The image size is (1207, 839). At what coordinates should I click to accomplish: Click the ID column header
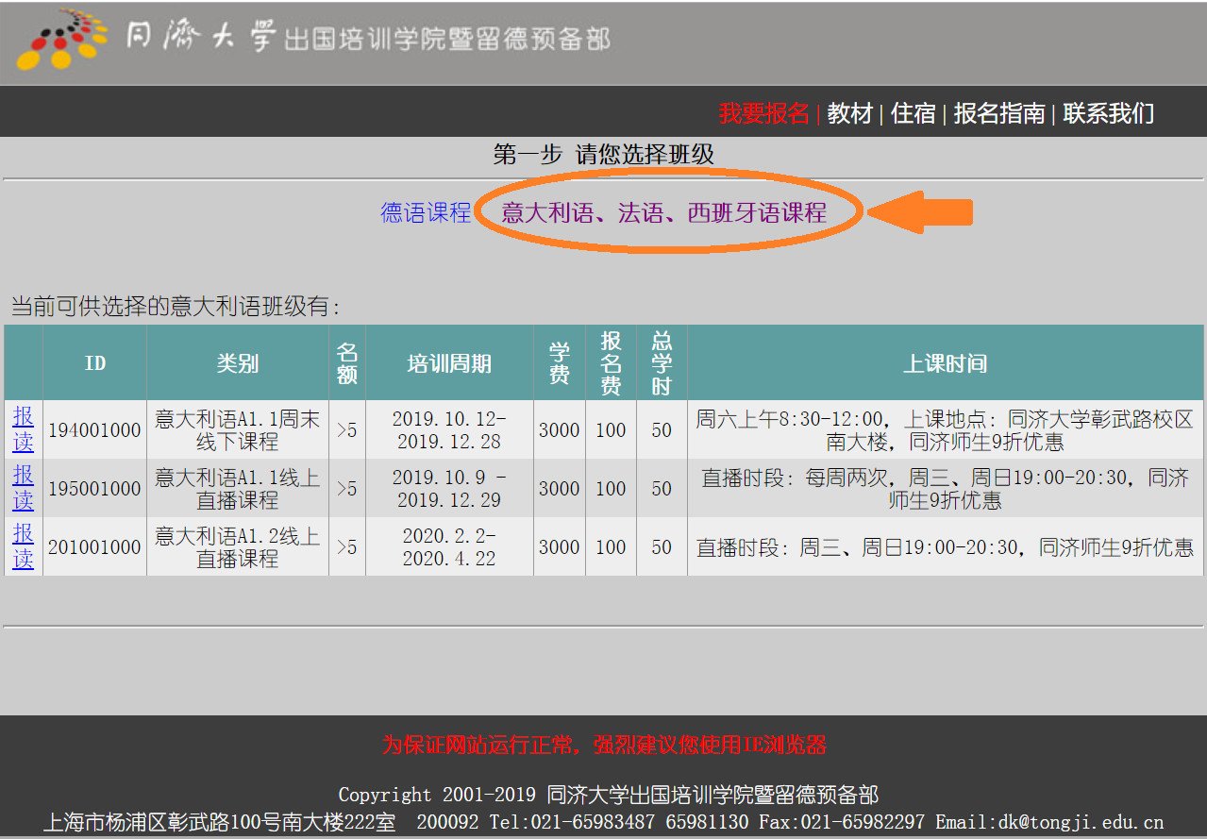click(x=94, y=363)
